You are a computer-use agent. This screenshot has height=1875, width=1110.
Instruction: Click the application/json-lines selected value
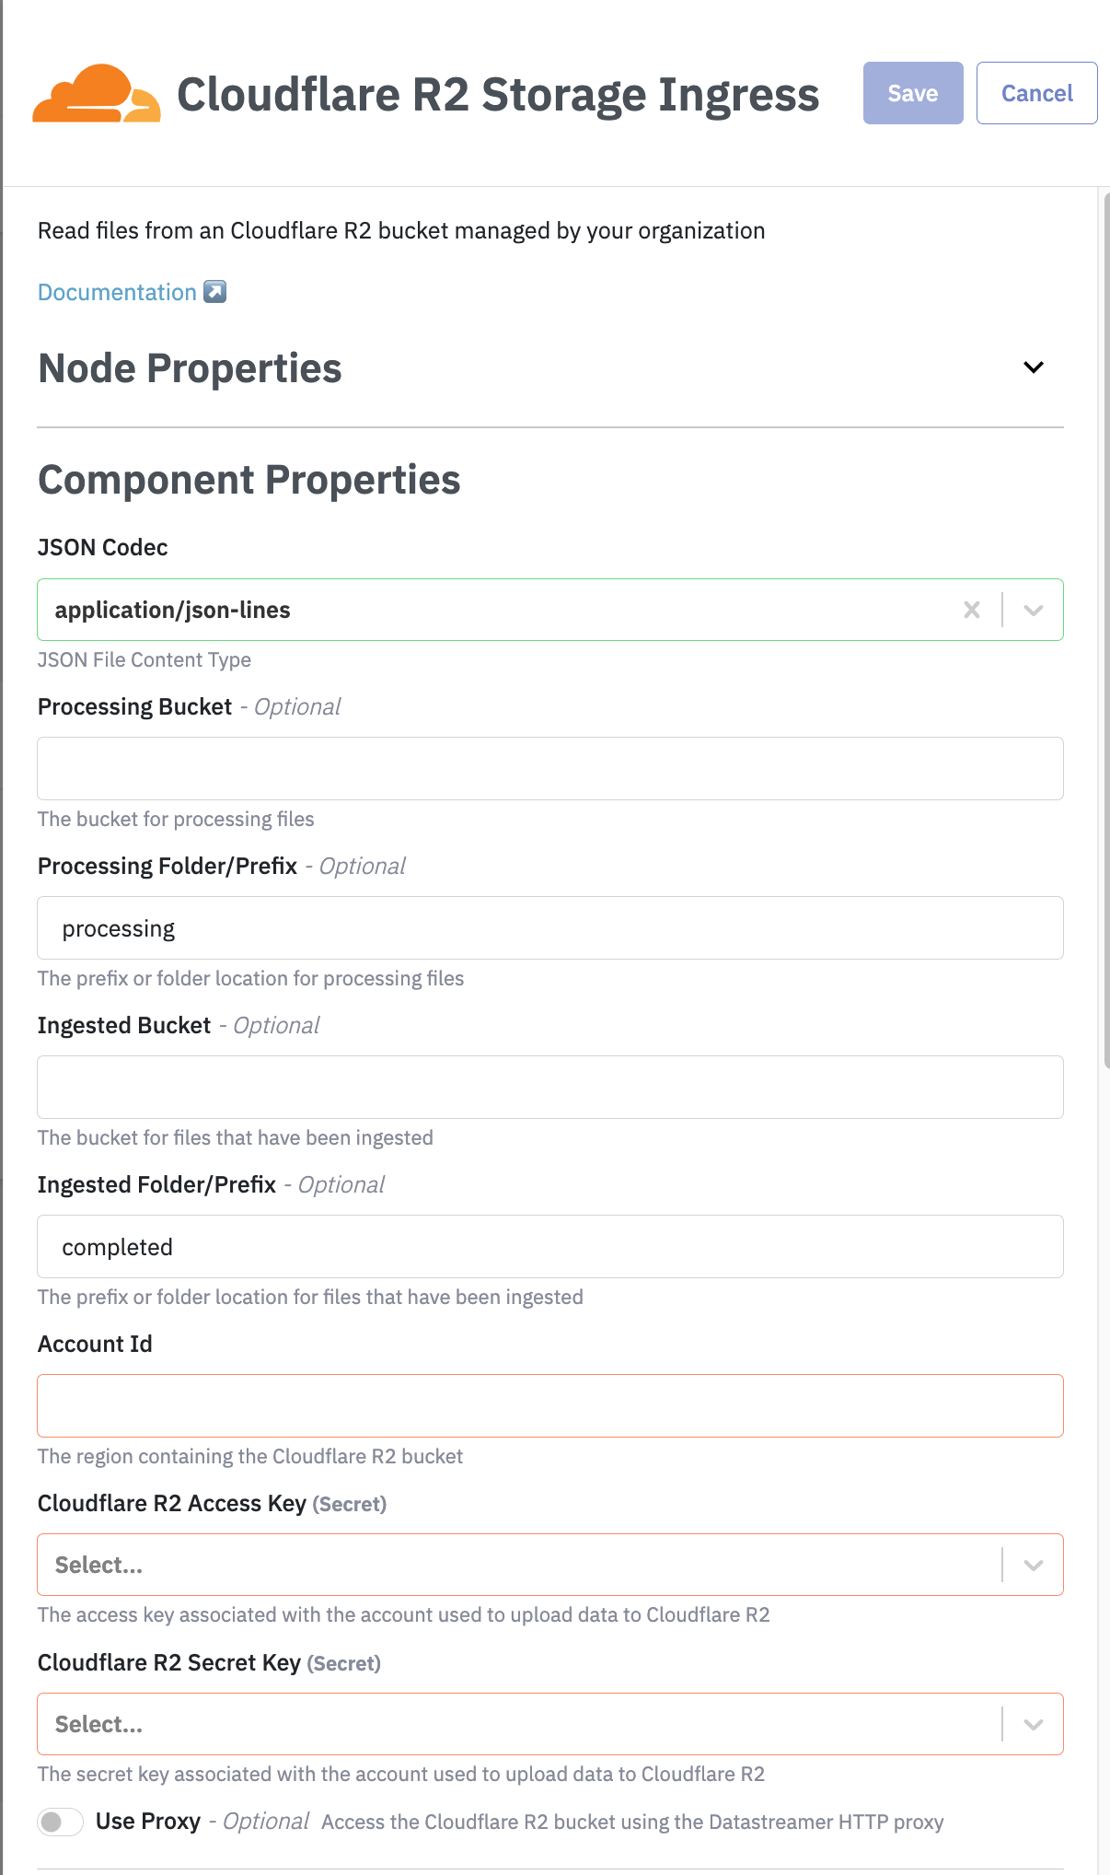(x=173, y=610)
